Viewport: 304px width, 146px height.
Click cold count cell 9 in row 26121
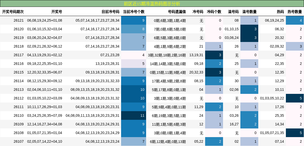pyautogui.click(x=134, y=20)
